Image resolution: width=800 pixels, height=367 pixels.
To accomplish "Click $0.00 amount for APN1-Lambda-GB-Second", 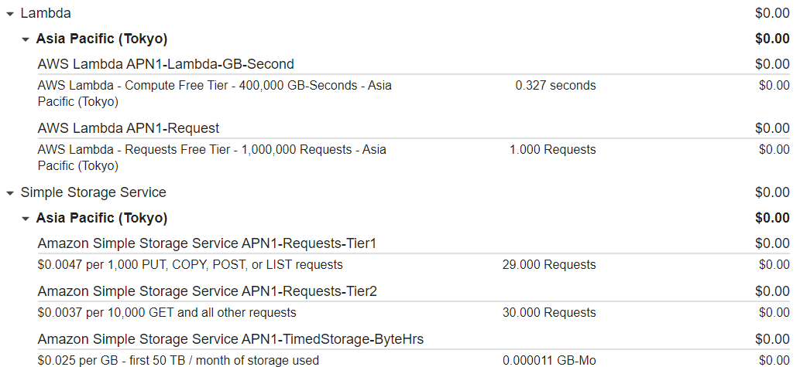I will 772,64.
